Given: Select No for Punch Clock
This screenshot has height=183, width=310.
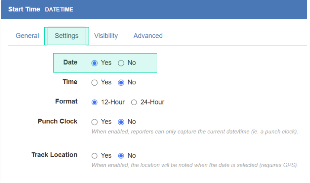Looking at the screenshot, I should (x=121, y=122).
